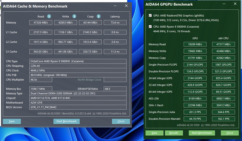Select Memory Latency value 73.6 ns

[x=115, y=23]
